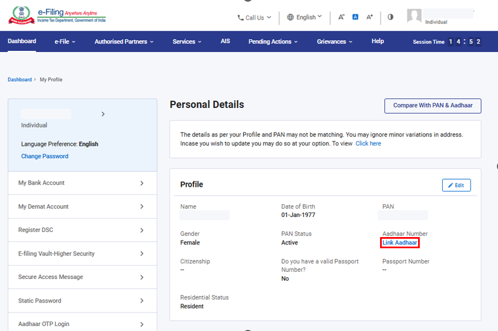Reset font size with default A icon
Image resolution: width=498 pixels, height=331 pixels.
pos(355,17)
